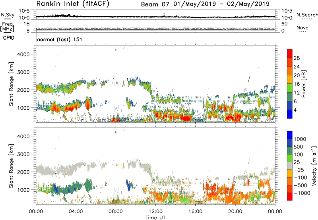Pick the yellow 16–20 dB Power colorbar segment
This screenshot has height=220, width=318.
[290, 79]
